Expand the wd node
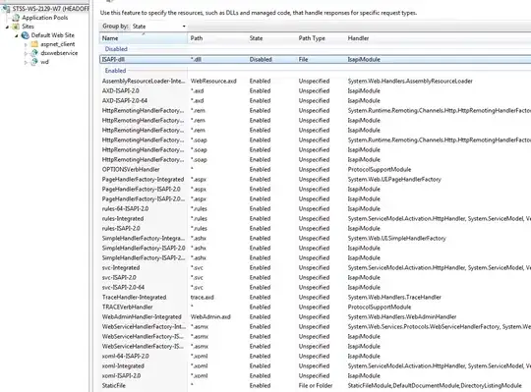The height and width of the screenshot is (392, 531). [26, 62]
